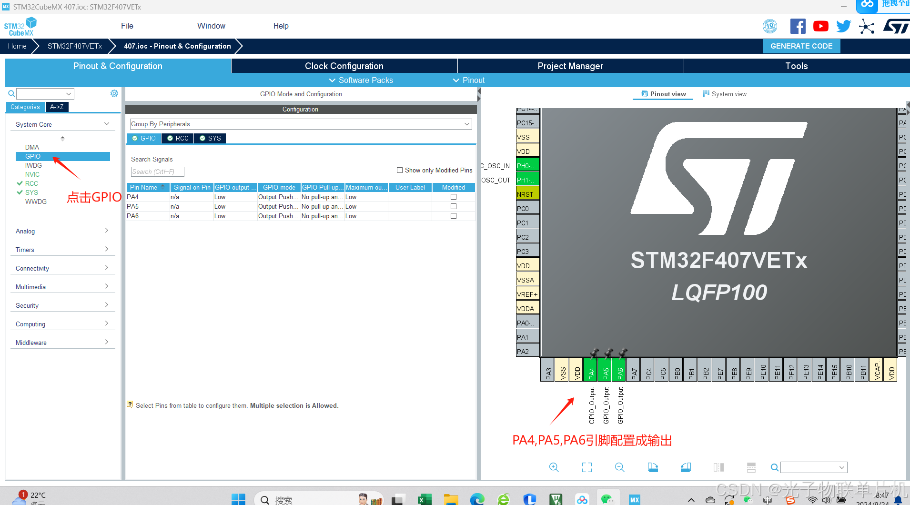Click the ST logo icon
Screen dimensions: 910x505
tap(896, 26)
